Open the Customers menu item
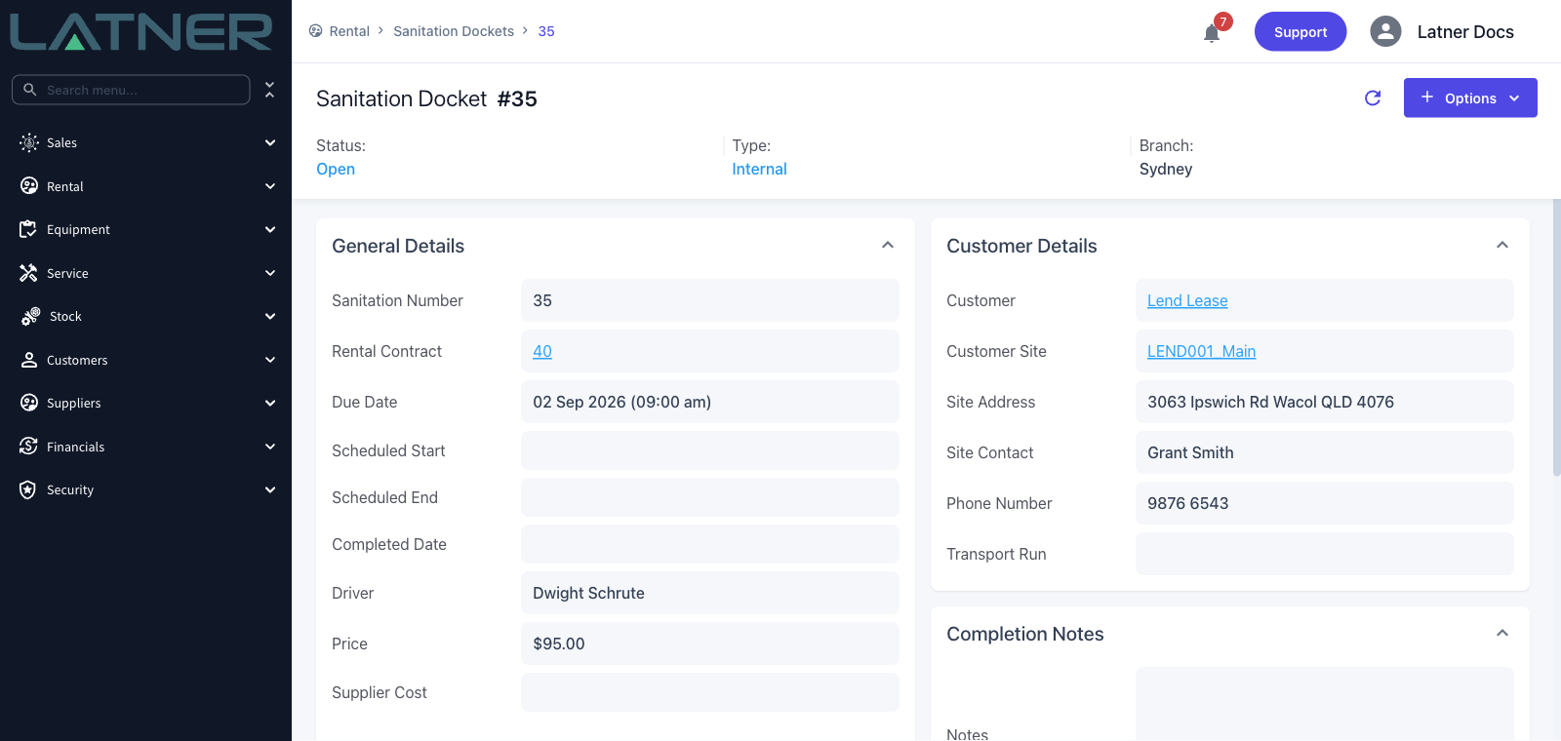Viewport: 1561px width, 741px height. 146,360
